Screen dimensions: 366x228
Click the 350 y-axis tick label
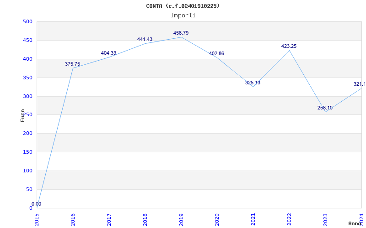pyautogui.click(x=27, y=78)
